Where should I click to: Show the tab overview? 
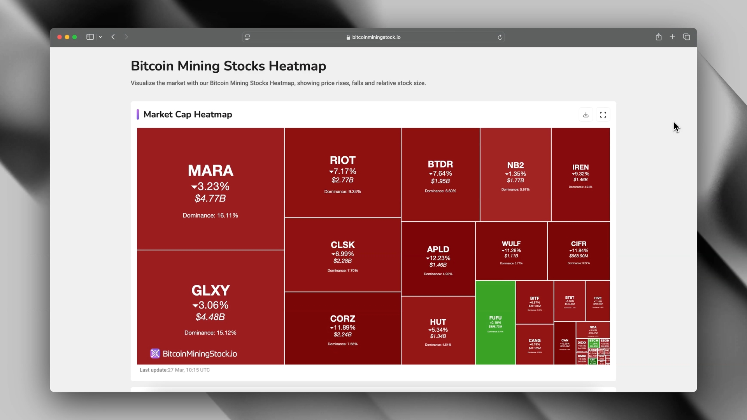686,37
